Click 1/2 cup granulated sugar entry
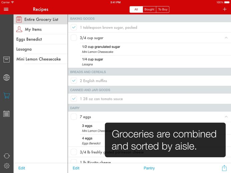The width and height of the screenshot is (231, 173). pos(155,49)
